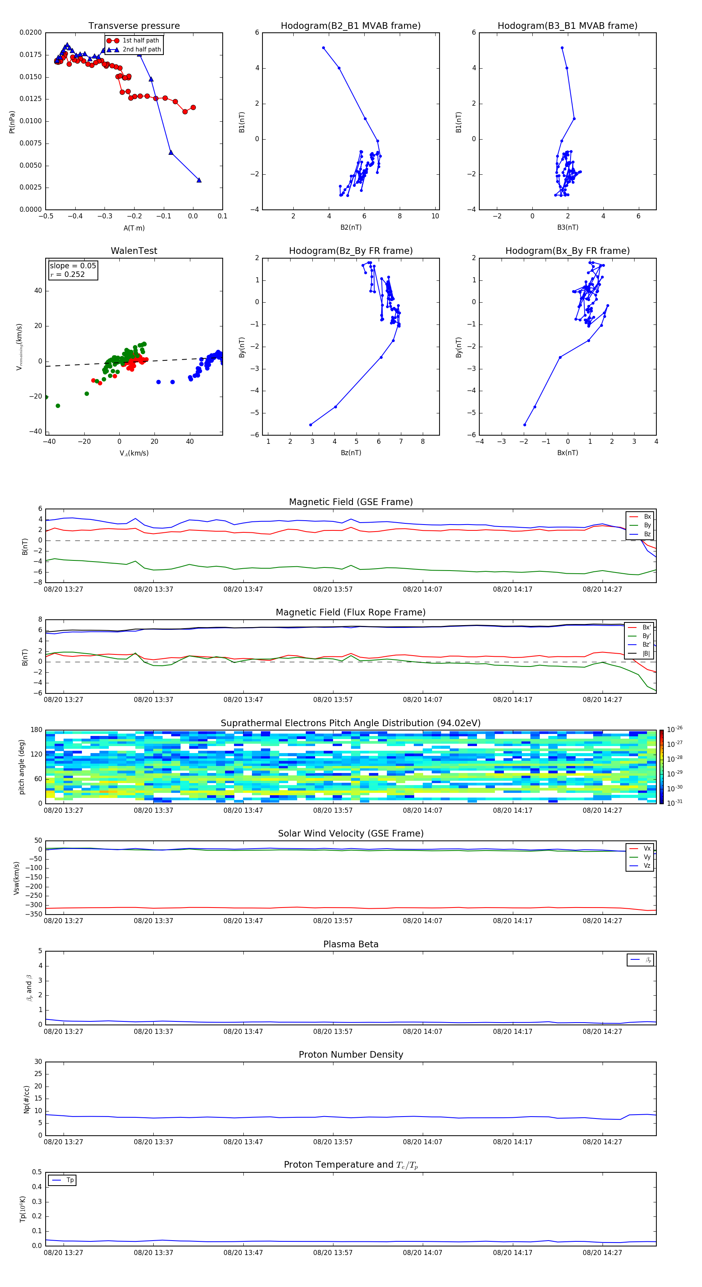This screenshot has height=1287, width=702.
Task: Select "08/20 13:27" tick under Proton Temperature panel
Action: coord(64,1253)
